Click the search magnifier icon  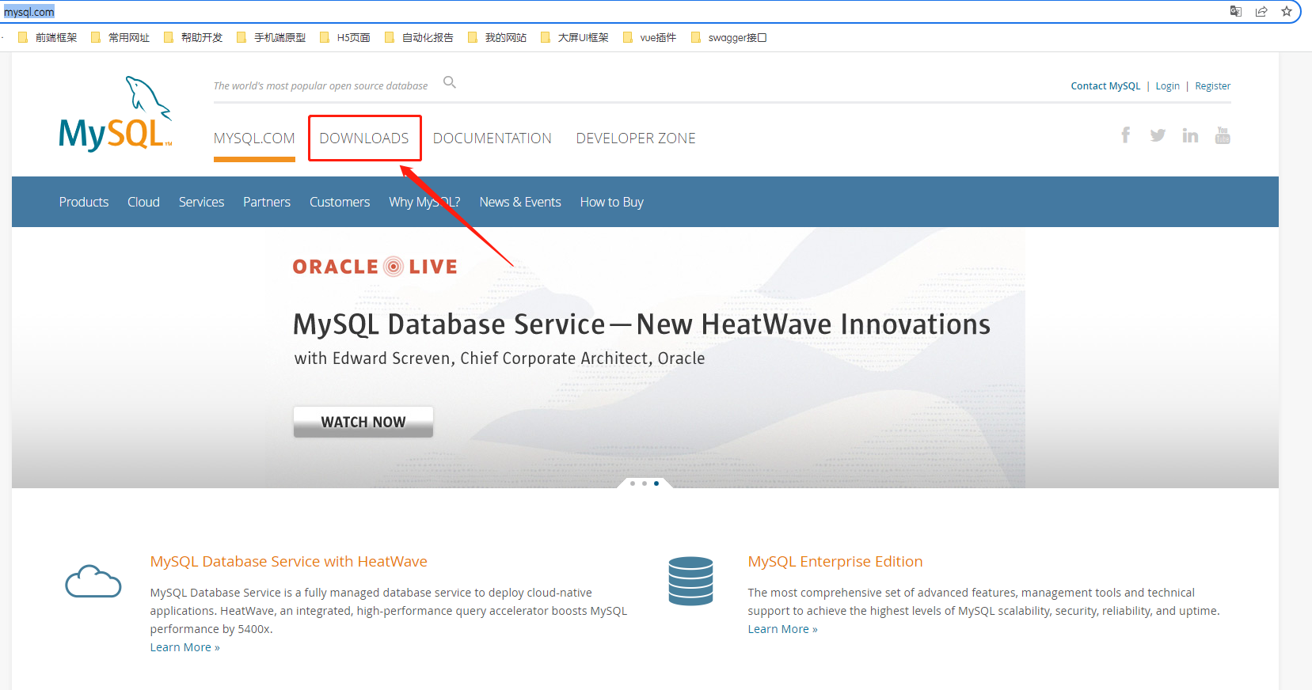450,82
